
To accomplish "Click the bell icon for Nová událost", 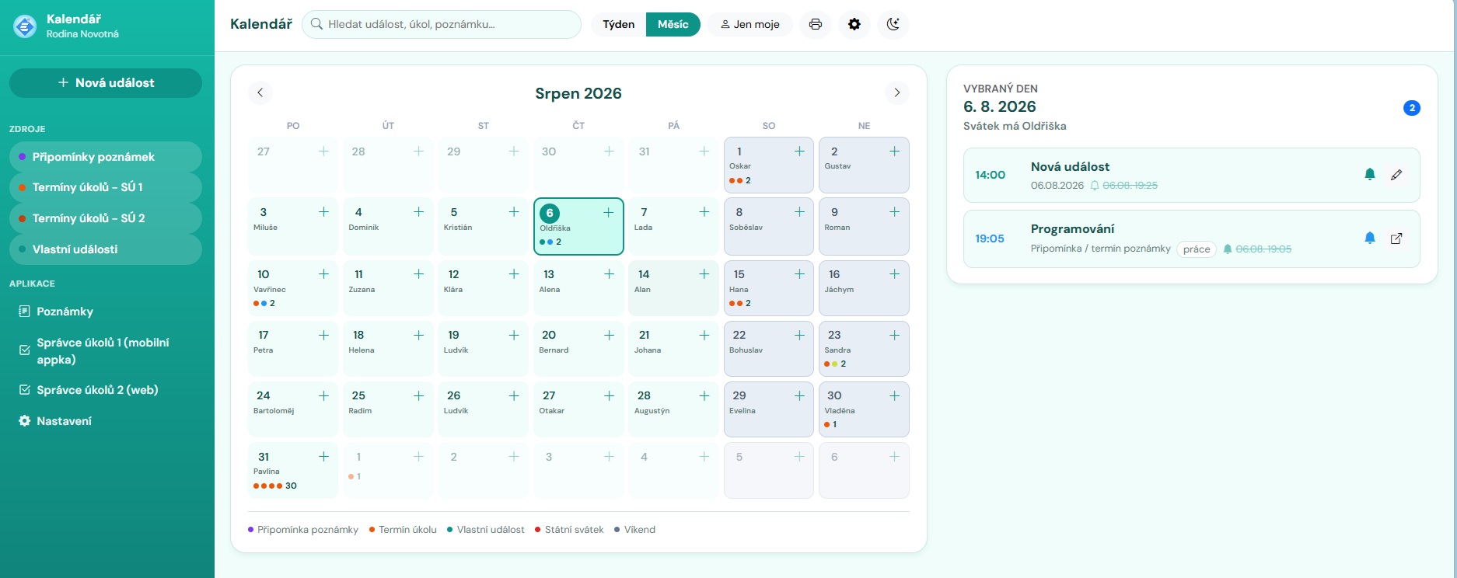I will point(1370,175).
